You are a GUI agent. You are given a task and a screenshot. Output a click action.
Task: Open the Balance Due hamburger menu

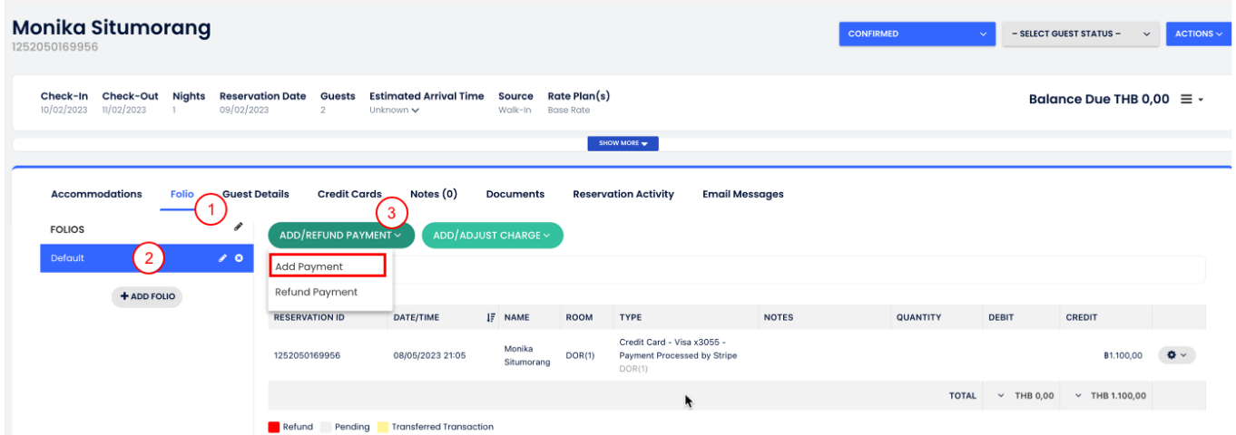[1192, 100]
